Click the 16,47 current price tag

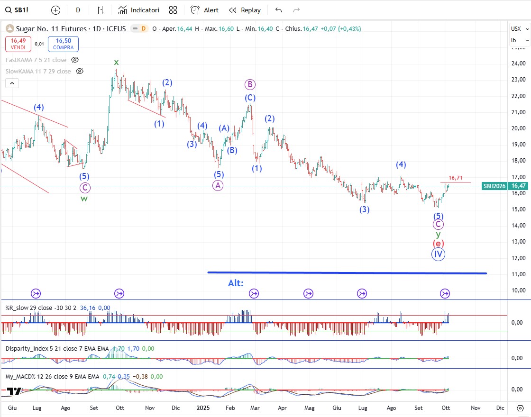(519, 186)
